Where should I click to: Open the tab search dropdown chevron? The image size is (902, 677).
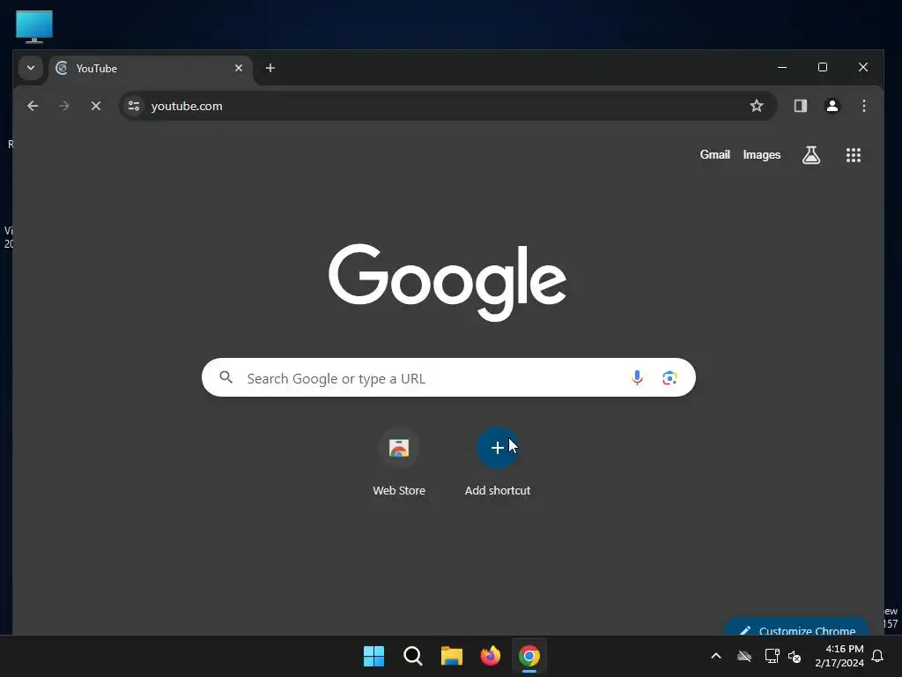31,68
